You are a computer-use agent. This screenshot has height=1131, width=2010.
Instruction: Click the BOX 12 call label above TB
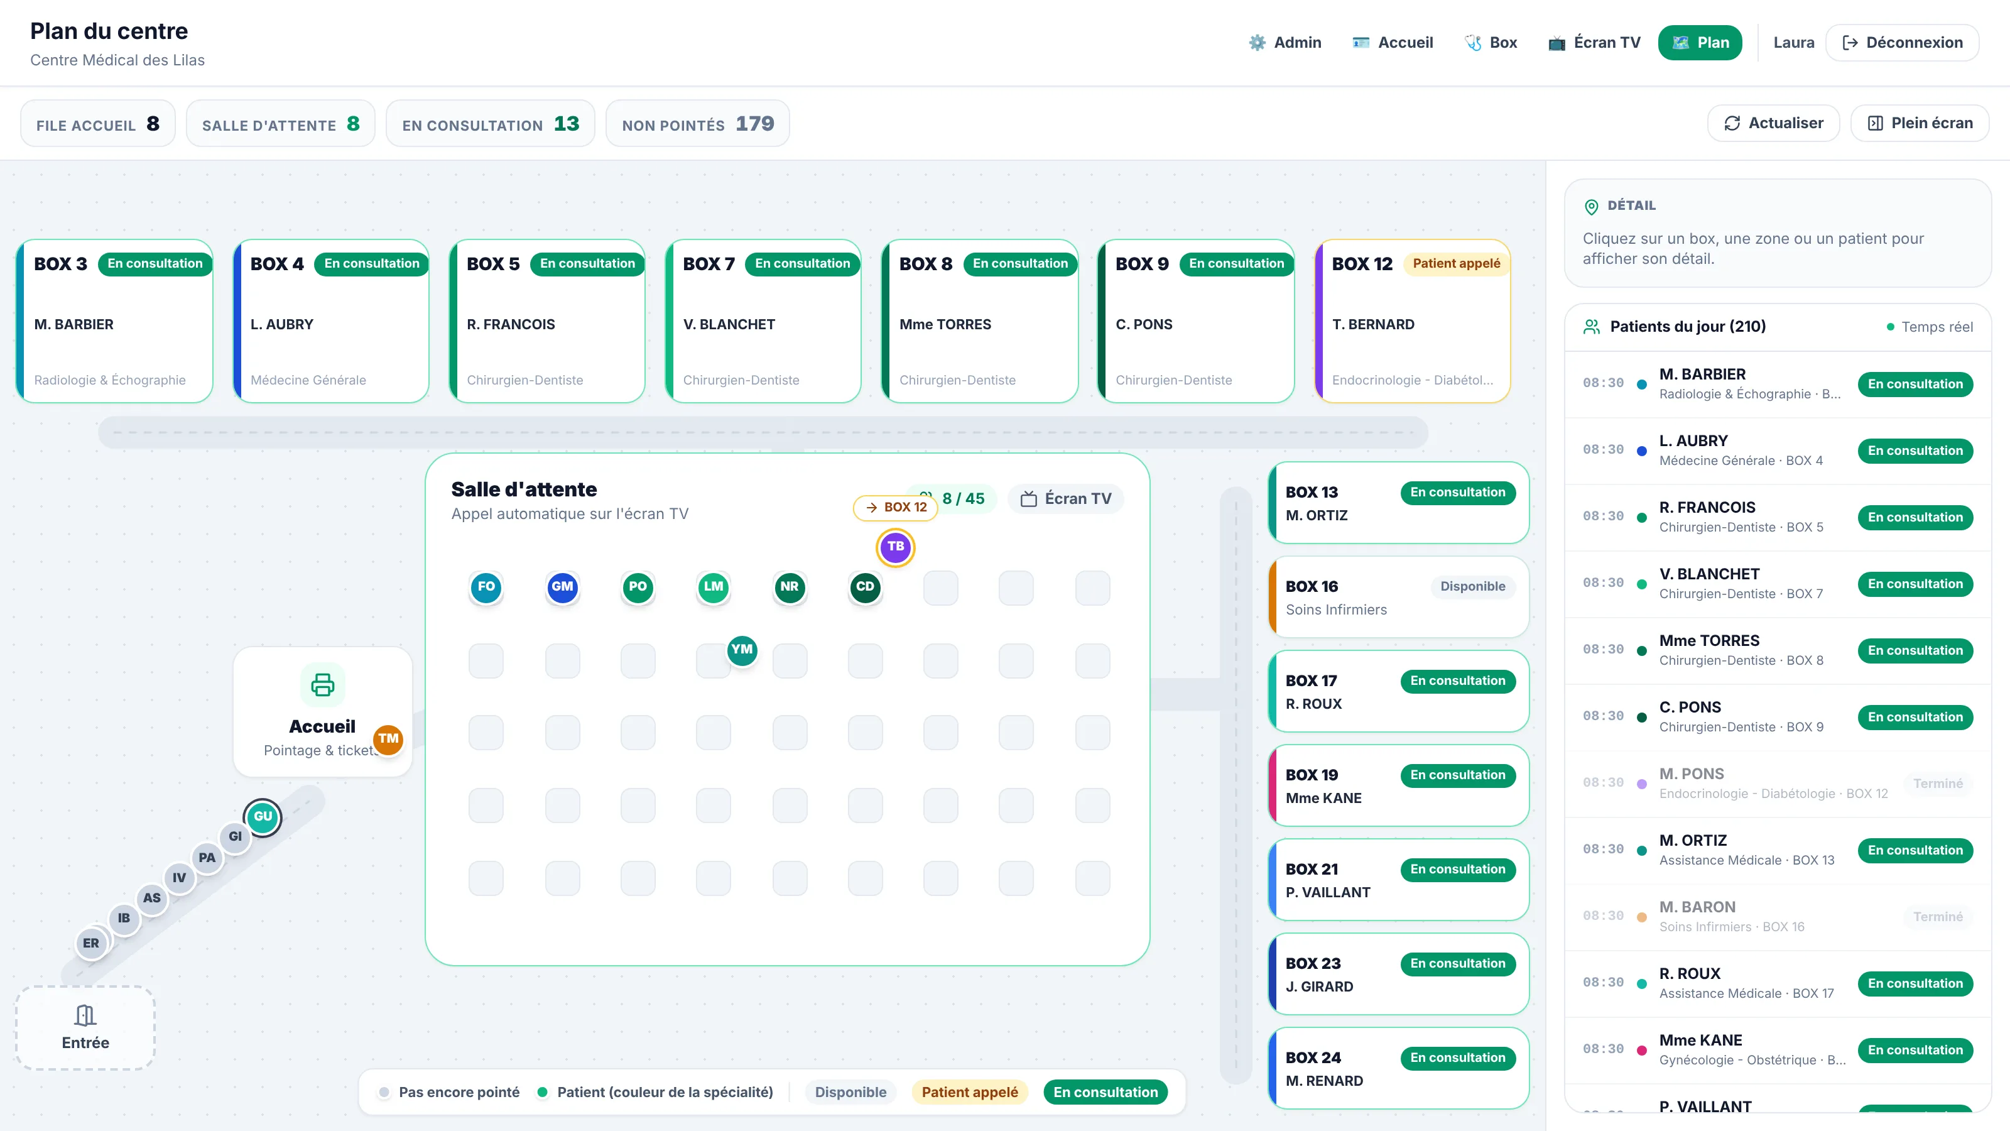click(896, 507)
